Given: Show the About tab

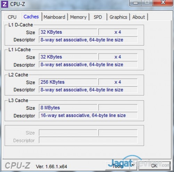Looking at the screenshot, I should pos(139,17).
